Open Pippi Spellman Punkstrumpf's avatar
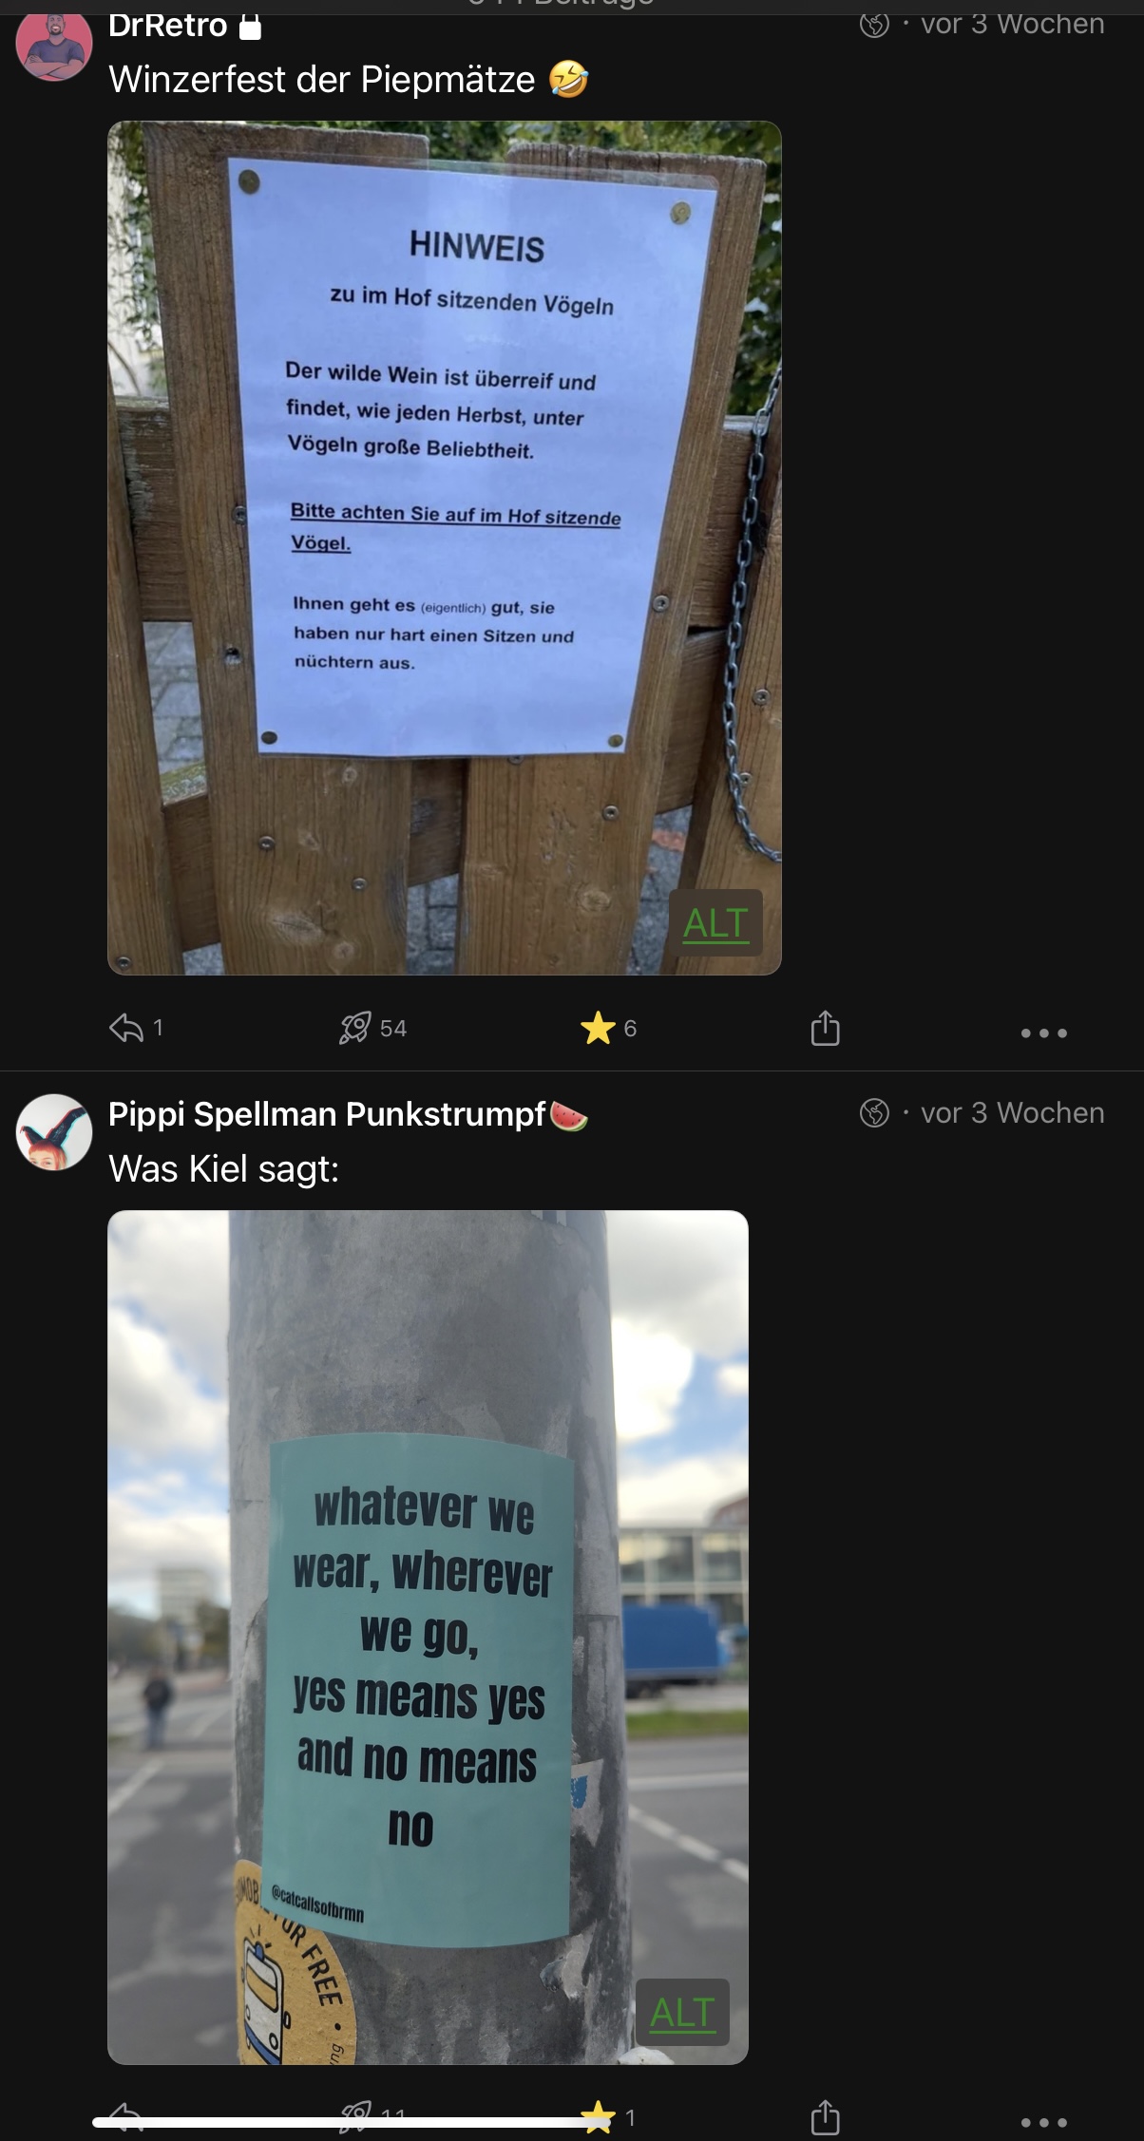The height and width of the screenshot is (2141, 1144). coord(54,1132)
